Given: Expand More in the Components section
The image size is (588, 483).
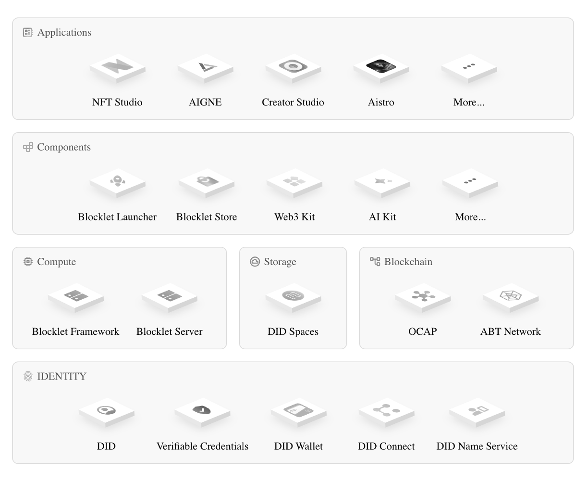Looking at the screenshot, I should pos(470,217).
